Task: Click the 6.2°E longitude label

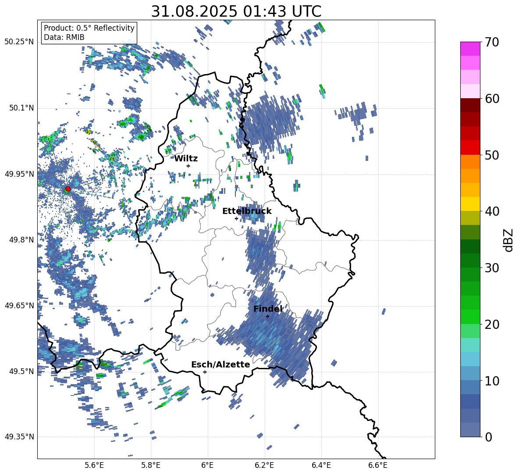Action: click(x=264, y=465)
